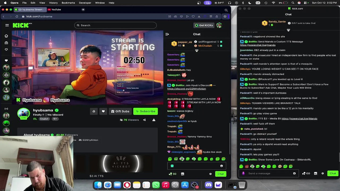Search tabs with magnifier icon

coord(226,10)
